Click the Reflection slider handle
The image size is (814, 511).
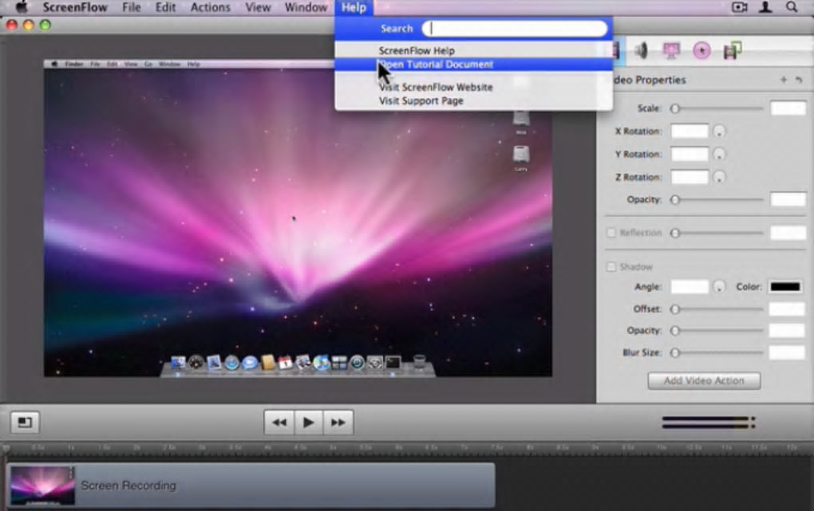click(675, 233)
